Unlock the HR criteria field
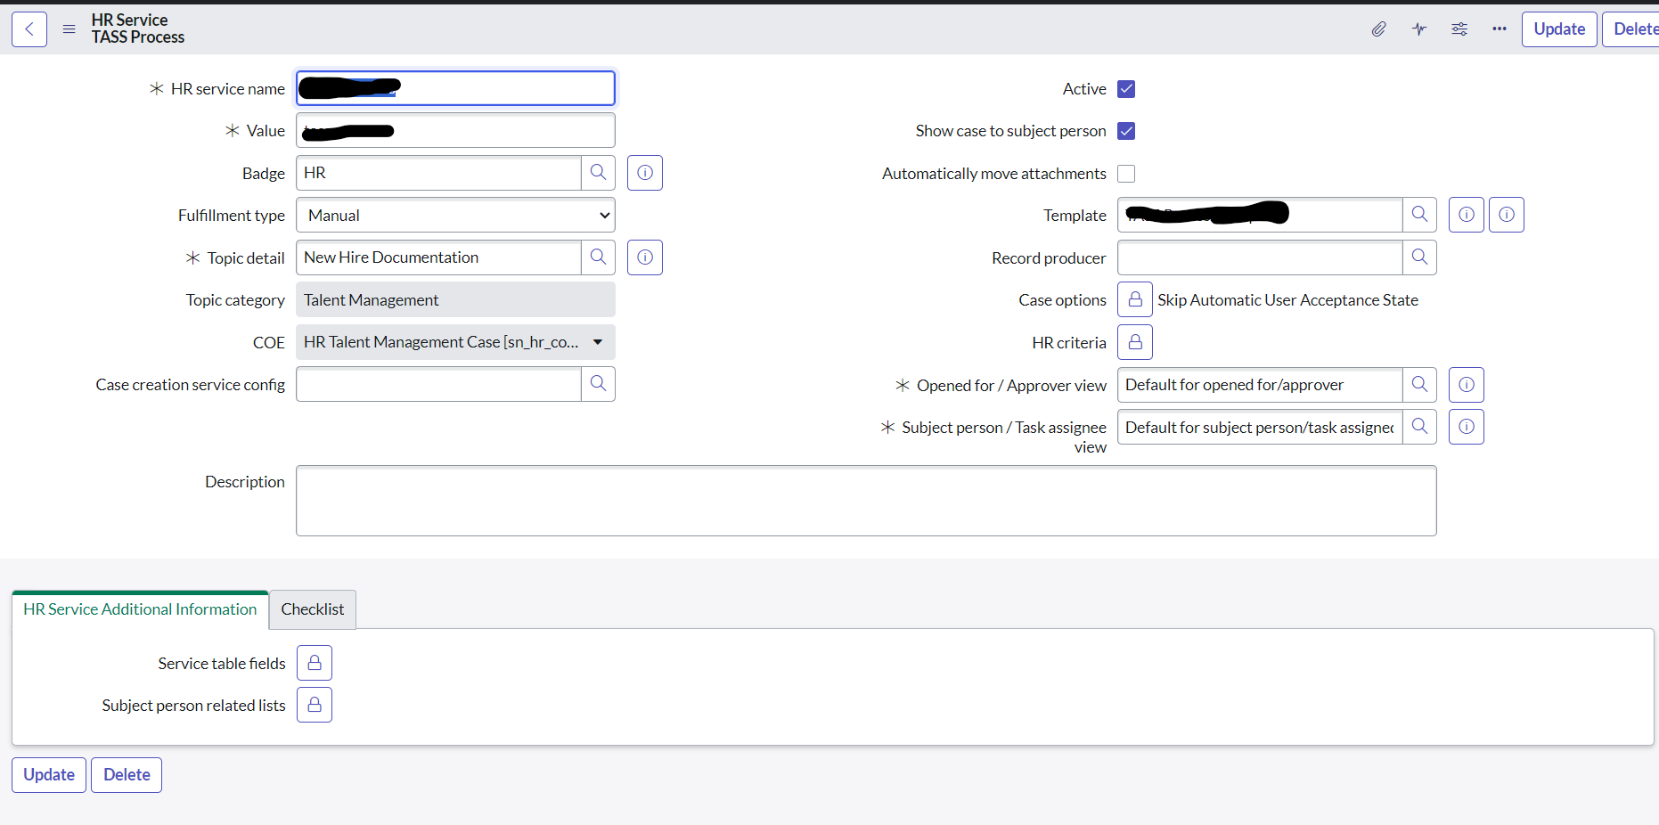1659x825 pixels. [x=1135, y=342]
